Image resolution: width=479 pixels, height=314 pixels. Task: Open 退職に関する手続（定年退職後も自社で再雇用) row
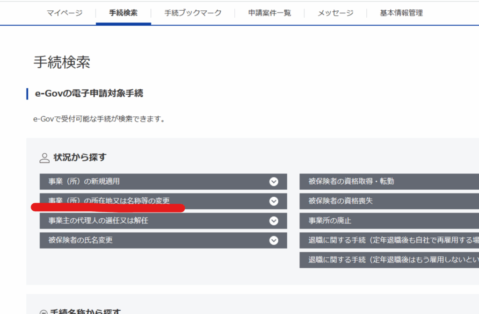pos(388,241)
